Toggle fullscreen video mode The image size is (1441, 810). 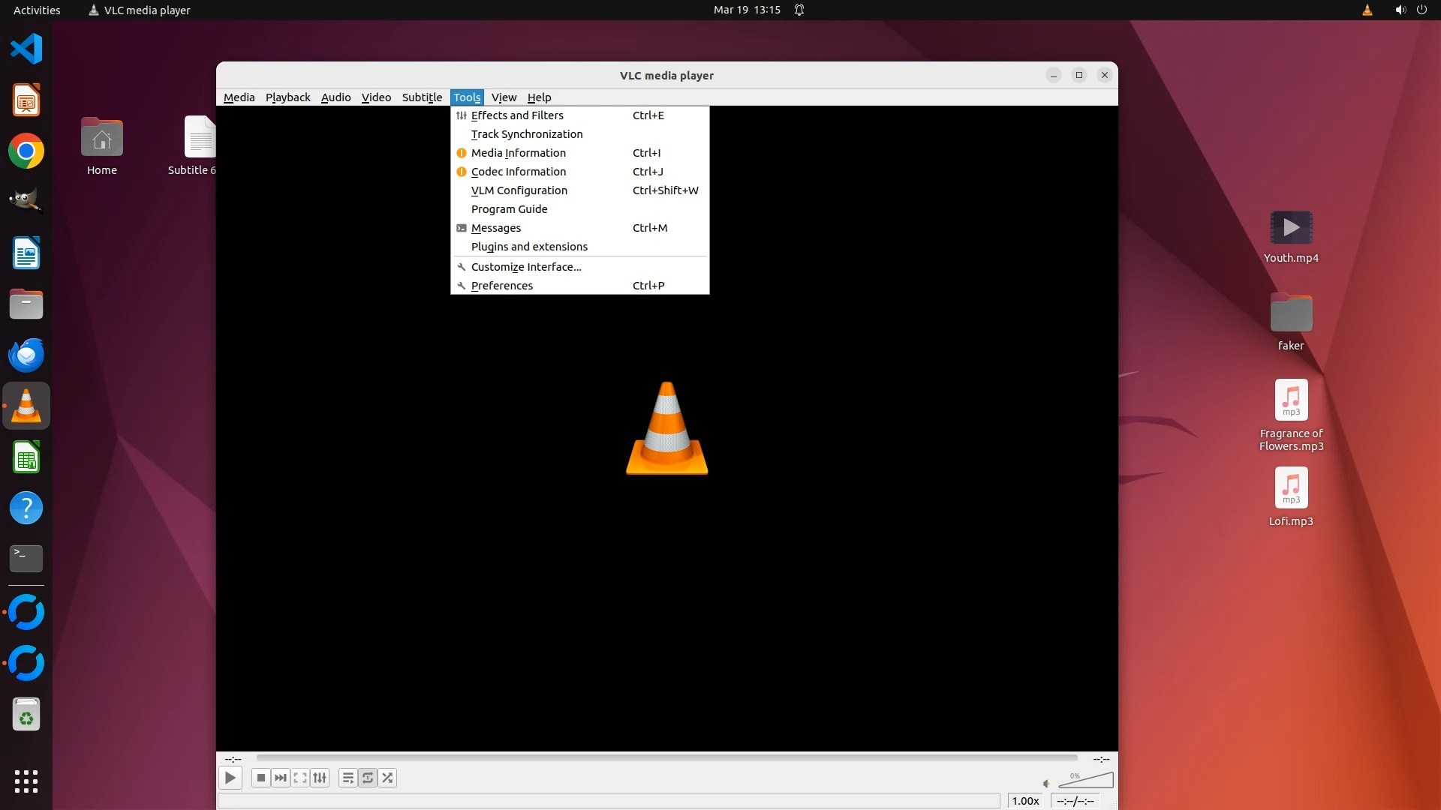[x=300, y=778]
